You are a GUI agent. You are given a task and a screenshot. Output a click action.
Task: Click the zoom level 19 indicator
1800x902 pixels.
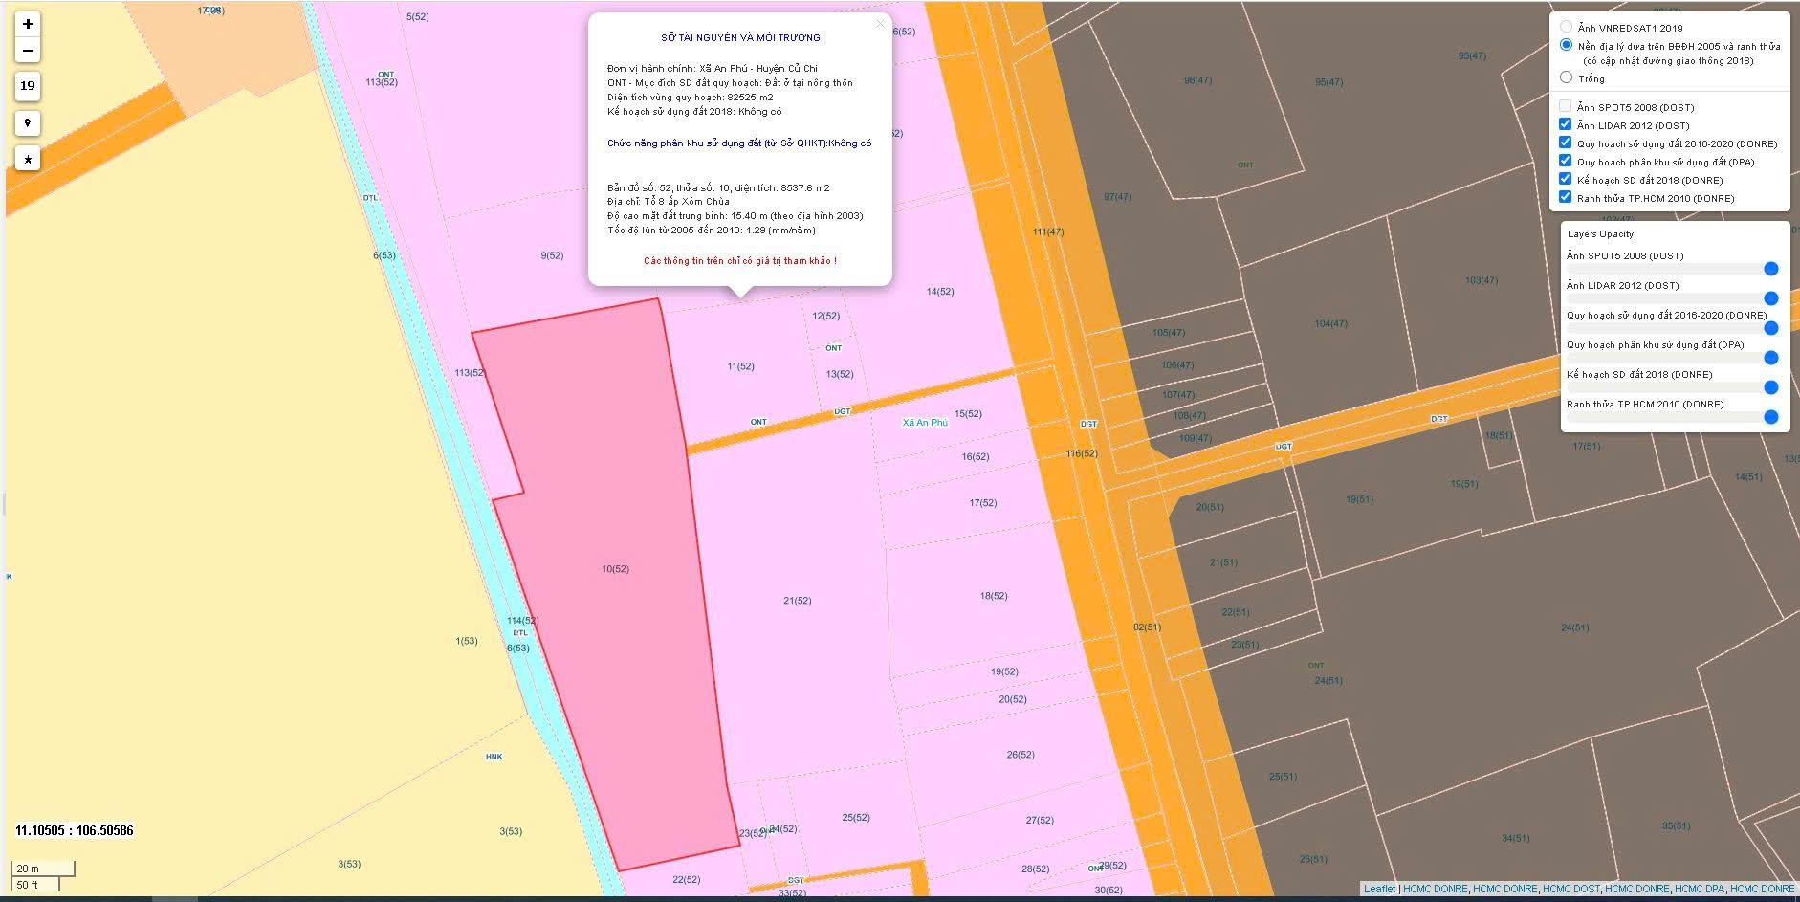tap(28, 86)
